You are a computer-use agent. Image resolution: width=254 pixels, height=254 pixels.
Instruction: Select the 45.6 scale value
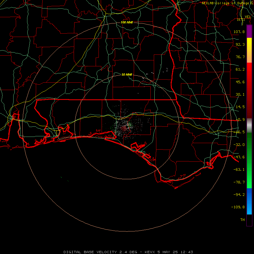coord(240,82)
